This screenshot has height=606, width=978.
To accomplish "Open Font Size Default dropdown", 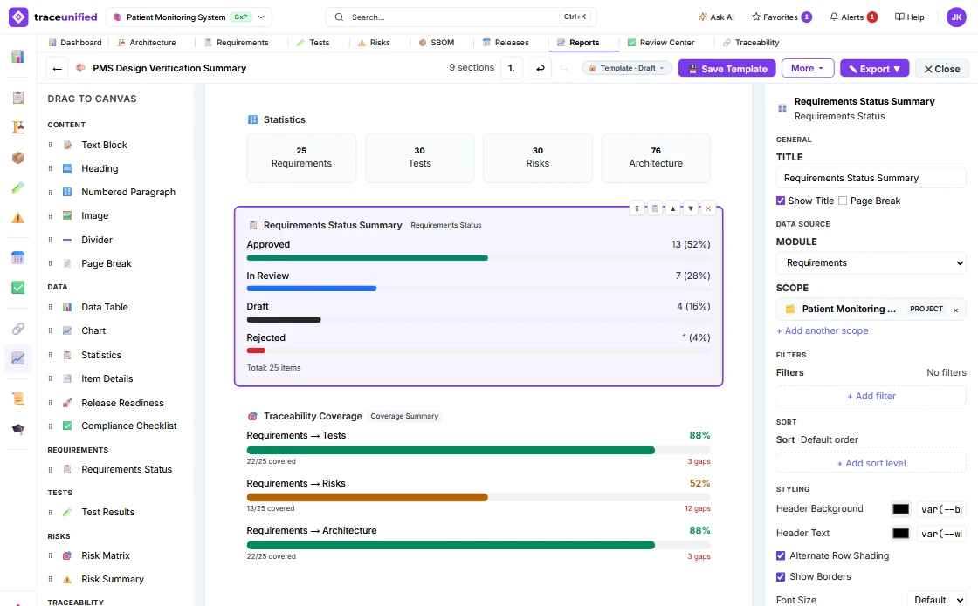I will tap(936, 600).
